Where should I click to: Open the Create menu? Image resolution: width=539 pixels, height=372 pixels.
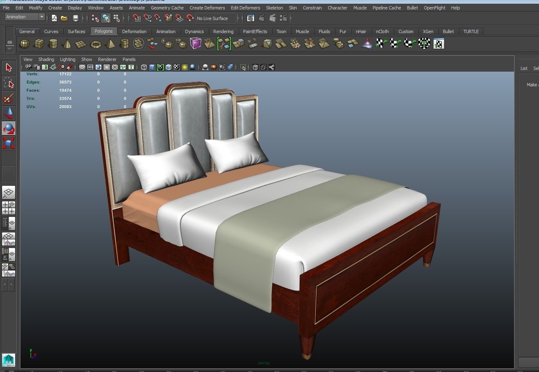[55, 8]
